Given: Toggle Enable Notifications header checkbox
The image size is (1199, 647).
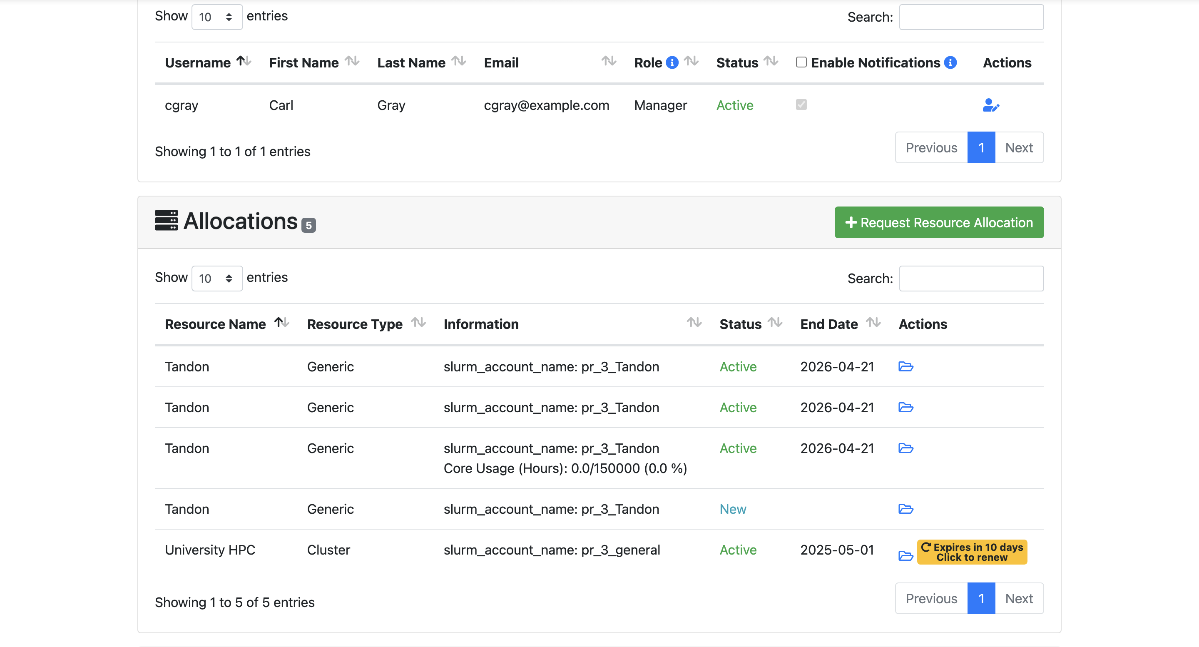Looking at the screenshot, I should [801, 62].
